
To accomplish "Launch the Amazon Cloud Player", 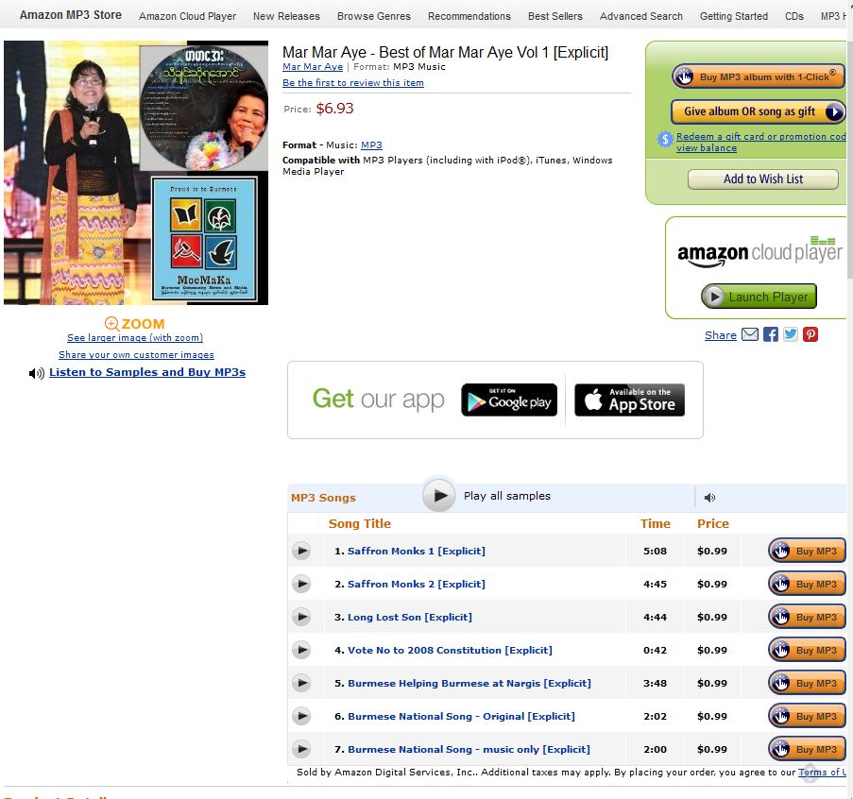I will click(x=759, y=297).
